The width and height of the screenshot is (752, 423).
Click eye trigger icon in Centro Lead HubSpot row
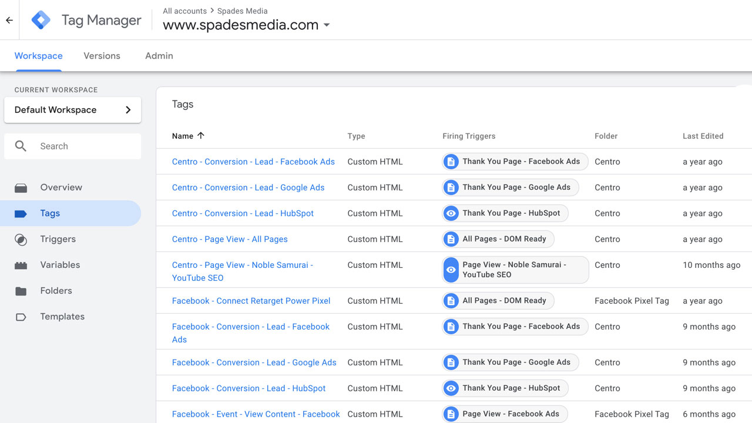pyautogui.click(x=451, y=213)
